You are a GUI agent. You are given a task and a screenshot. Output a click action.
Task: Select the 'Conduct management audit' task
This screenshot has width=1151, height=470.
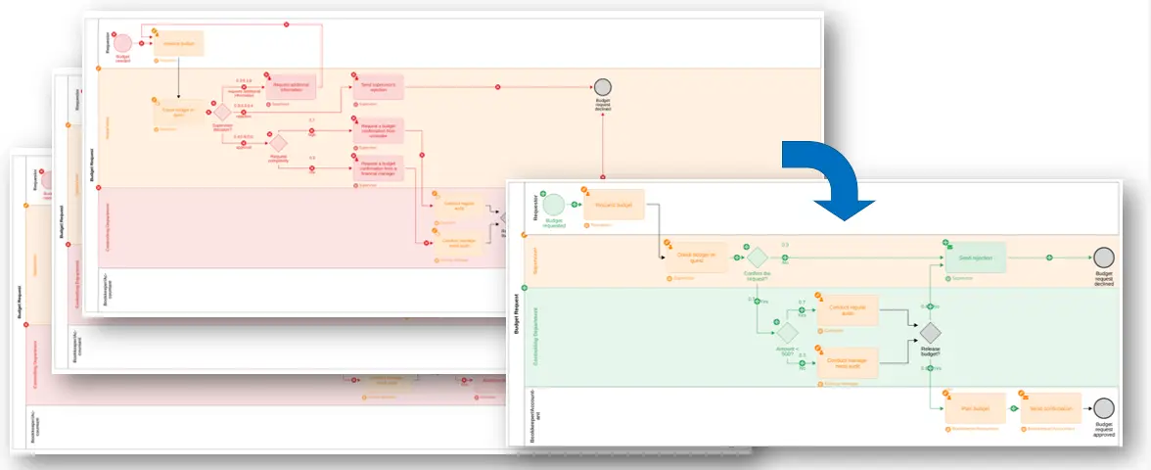point(848,362)
